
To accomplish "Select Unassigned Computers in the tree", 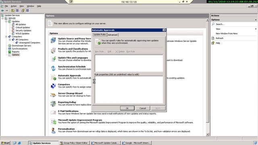I will tap(29, 43).
